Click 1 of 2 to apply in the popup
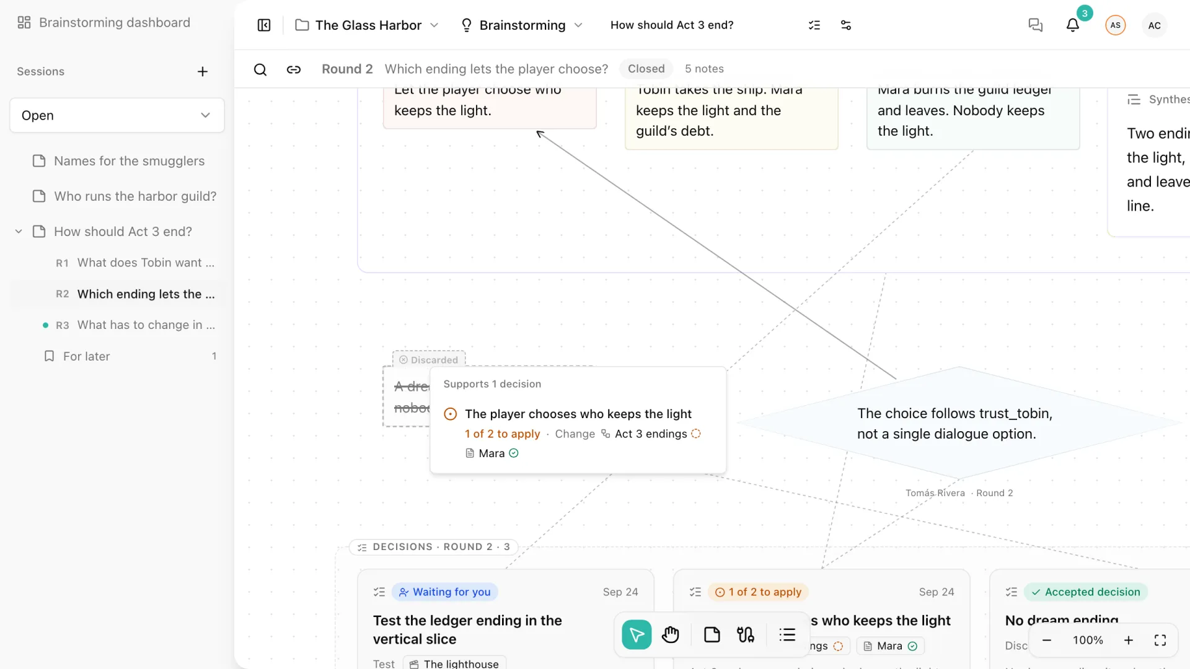This screenshot has width=1190, height=669. coord(503,434)
